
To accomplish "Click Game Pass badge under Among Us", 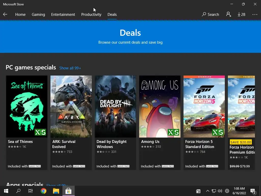I will [168, 166].
